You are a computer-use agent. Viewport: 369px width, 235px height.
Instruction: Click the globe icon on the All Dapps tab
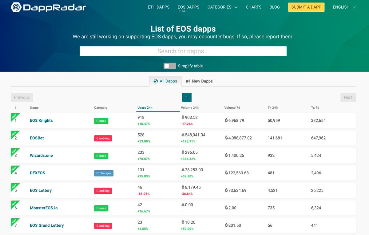[x=156, y=81]
